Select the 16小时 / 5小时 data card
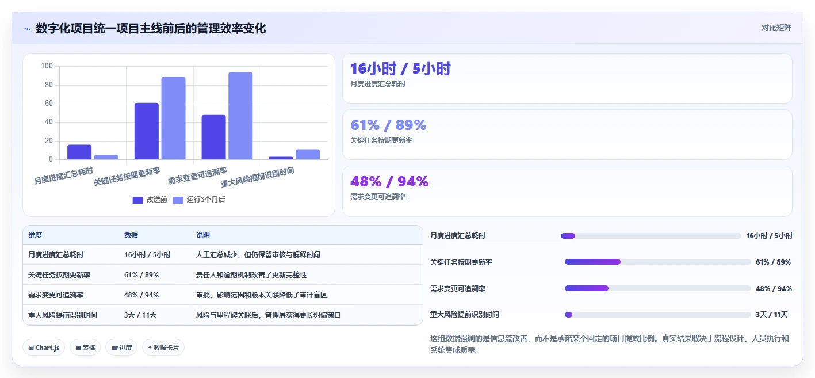This screenshot has width=815, height=378. click(x=567, y=78)
